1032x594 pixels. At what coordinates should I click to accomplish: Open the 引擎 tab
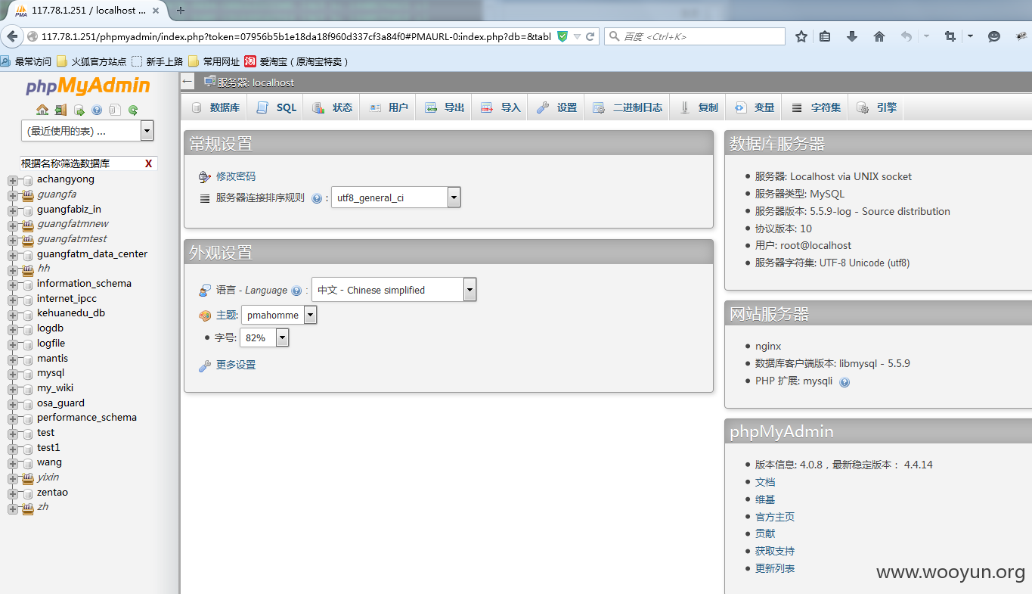[x=877, y=107]
